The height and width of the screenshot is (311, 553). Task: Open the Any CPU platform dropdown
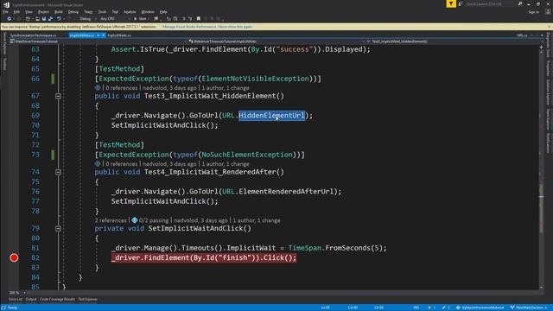click(115, 19)
